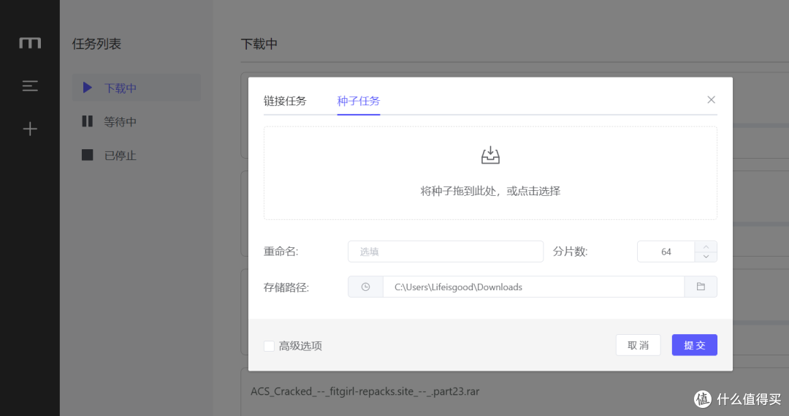Click the storage path field with Downloads path
789x416 pixels.
click(x=533, y=287)
